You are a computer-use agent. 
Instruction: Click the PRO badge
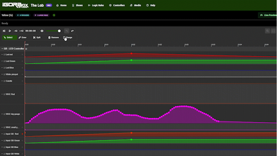pyautogui.click(x=49, y=5)
